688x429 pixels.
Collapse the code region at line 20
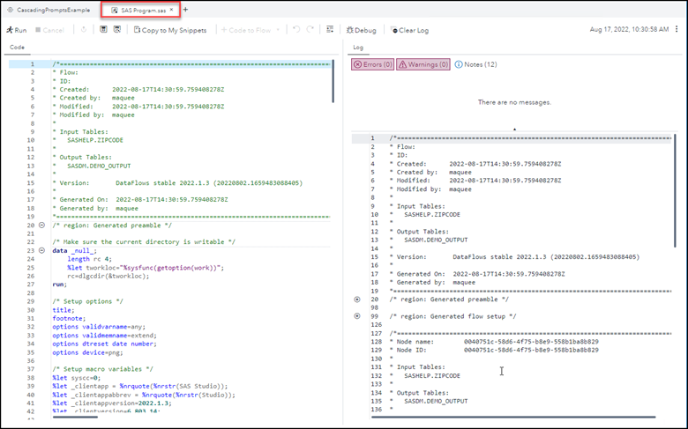point(43,226)
